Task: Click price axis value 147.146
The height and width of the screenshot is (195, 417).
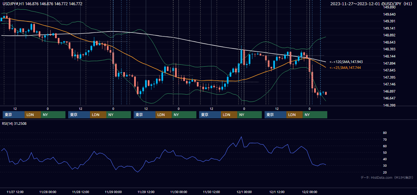Action: [x=389, y=84]
